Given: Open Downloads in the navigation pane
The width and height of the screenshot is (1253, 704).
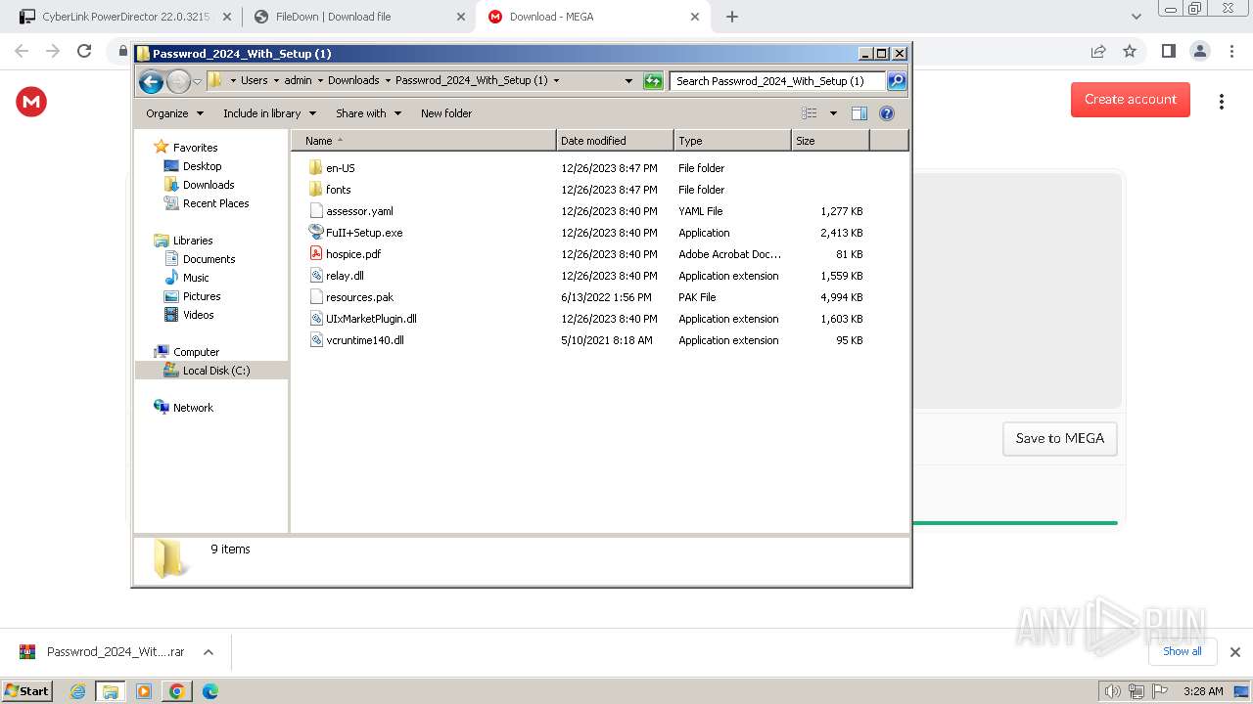Looking at the screenshot, I should [x=209, y=185].
